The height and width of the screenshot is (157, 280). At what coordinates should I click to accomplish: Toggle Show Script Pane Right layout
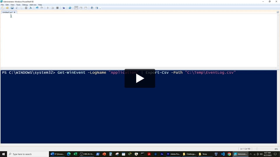point(81,8)
